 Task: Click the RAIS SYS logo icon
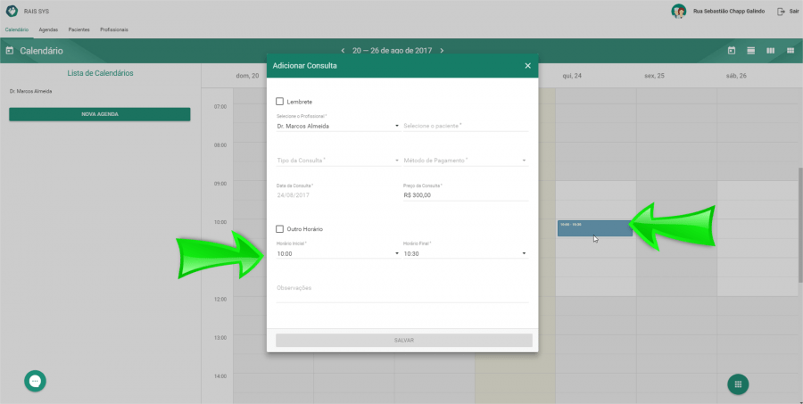point(12,11)
